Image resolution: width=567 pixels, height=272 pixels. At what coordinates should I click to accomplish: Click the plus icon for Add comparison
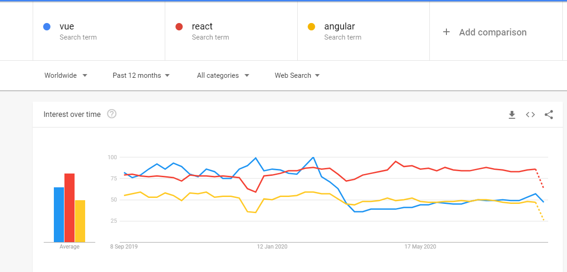point(446,32)
